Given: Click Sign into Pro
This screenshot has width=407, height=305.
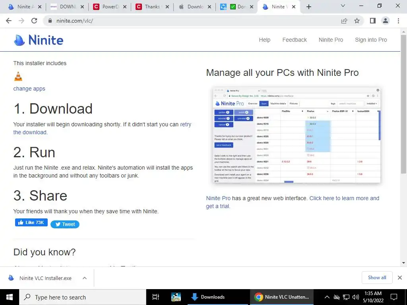Looking at the screenshot, I should tap(371, 40).
